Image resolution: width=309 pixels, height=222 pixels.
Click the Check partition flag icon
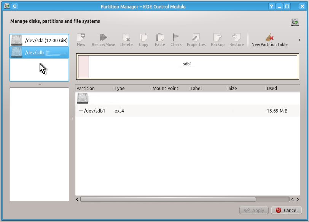(176, 37)
